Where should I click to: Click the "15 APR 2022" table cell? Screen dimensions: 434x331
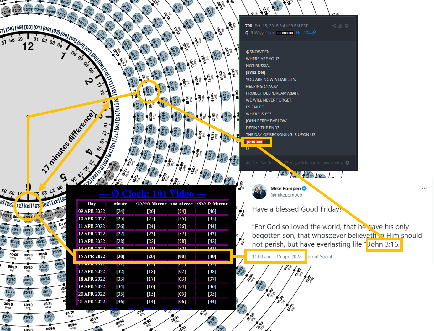pos(92,256)
